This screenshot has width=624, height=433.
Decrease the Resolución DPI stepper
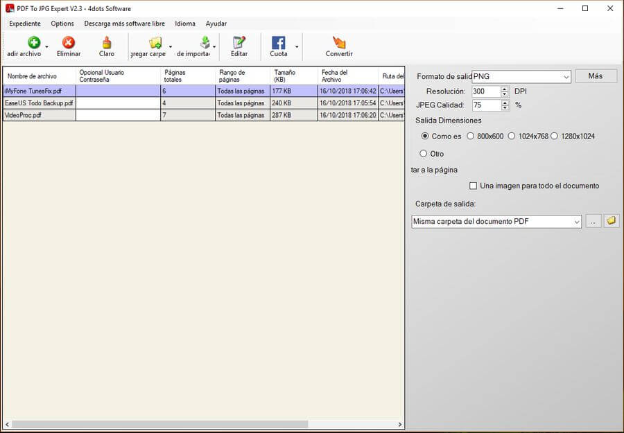point(505,94)
